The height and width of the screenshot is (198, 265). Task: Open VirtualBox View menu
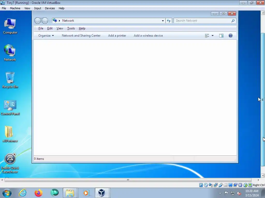27,8
